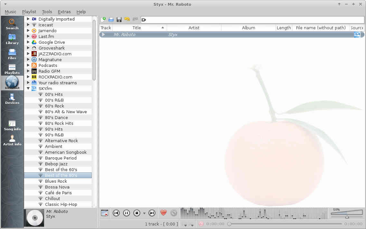Sort playlist by the Album column header
Screen dimensions: 366x229
tap(249, 28)
